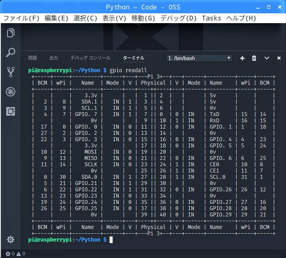
Task: Open the ファイル(F) menu
Action: click(22, 18)
